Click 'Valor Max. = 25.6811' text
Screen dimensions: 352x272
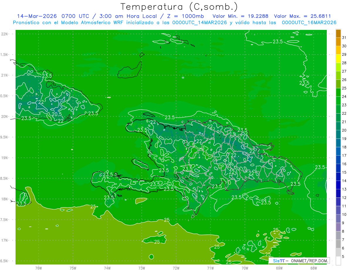(x=302, y=16)
